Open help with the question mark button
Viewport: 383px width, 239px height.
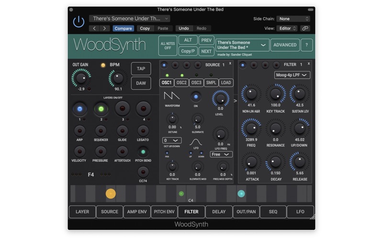click(x=306, y=45)
